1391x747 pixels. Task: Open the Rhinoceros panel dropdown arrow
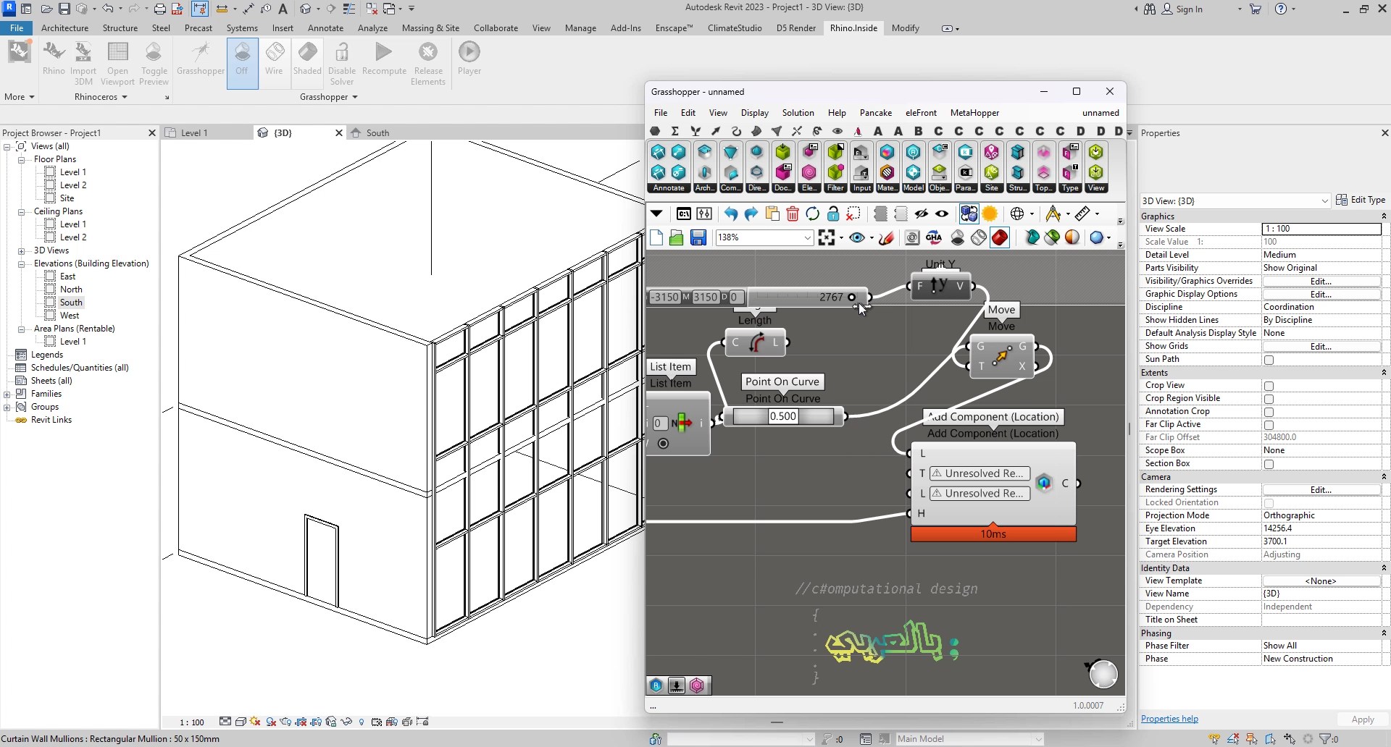point(125,97)
